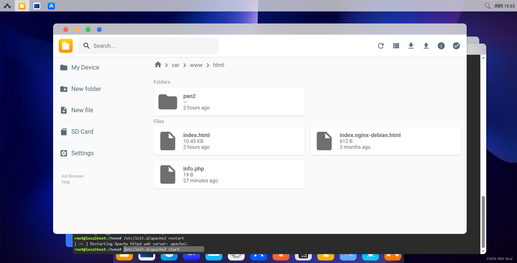
Task: Show file info panel
Action: pyautogui.click(x=441, y=46)
